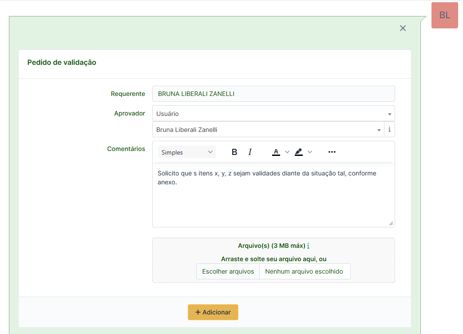Click the comment box resize handle
The image size is (463, 334).
point(391,223)
